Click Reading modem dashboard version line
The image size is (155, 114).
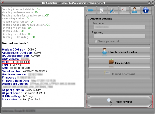pyautogui.click(x=26, y=25)
